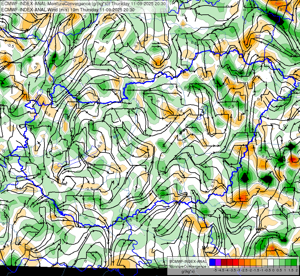Click the '-2' legend tick label
Image resolution: width=300 pixels, height=276 pixels.
pyautogui.click(x=250, y=270)
